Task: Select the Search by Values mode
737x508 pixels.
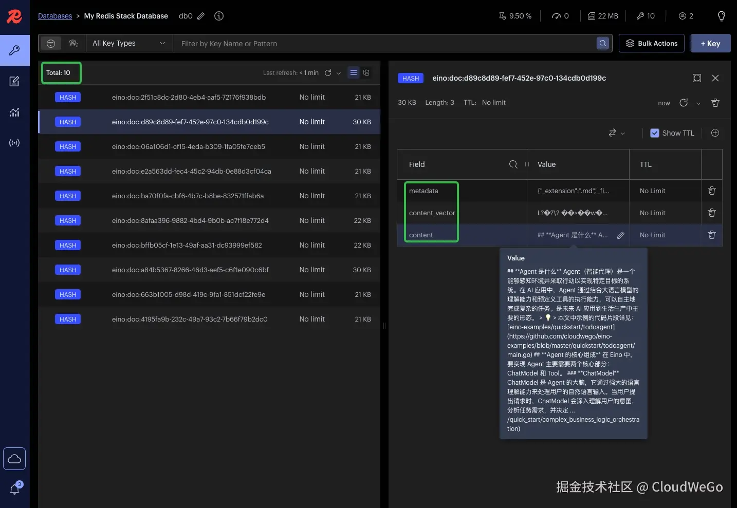Action: pos(73,43)
